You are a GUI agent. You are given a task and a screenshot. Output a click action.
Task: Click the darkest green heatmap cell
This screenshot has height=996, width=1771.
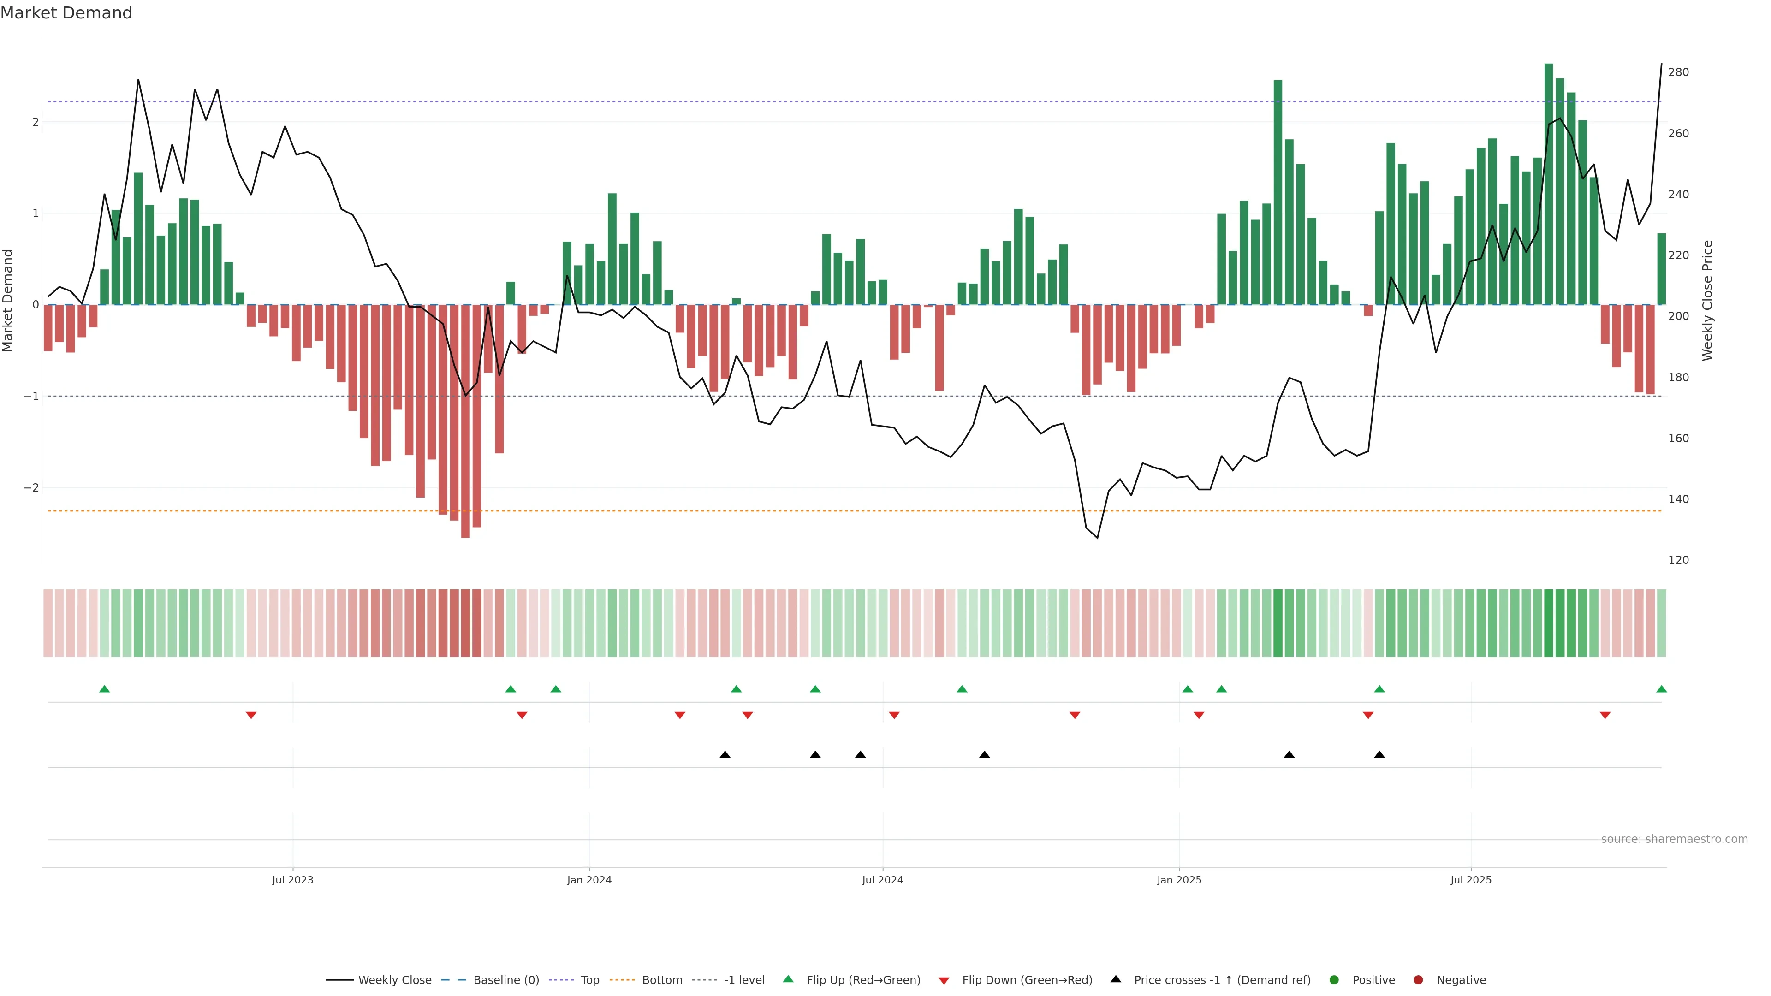pos(1548,623)
